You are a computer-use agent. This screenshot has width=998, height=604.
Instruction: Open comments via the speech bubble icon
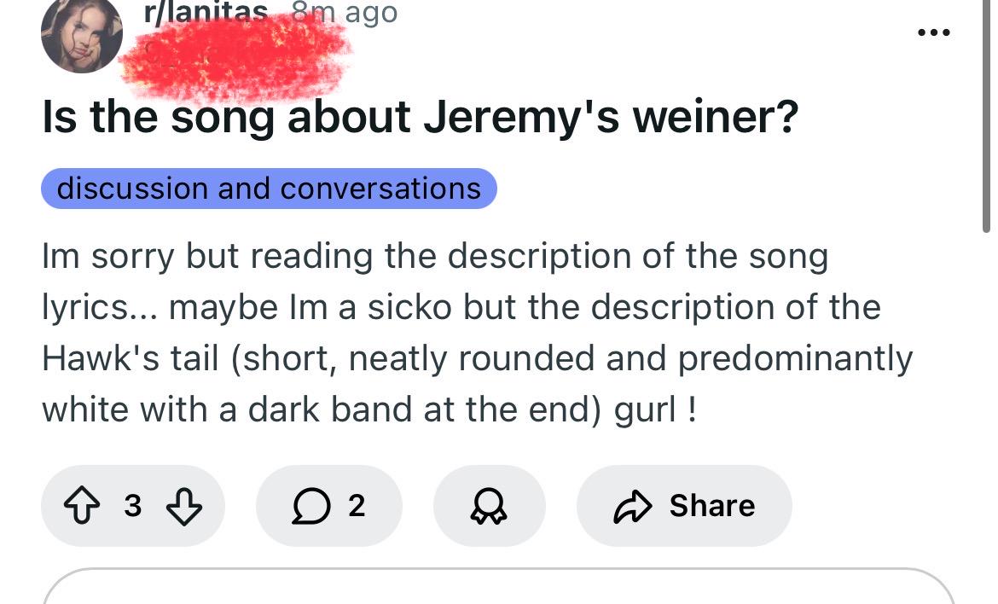pos(311,506)
